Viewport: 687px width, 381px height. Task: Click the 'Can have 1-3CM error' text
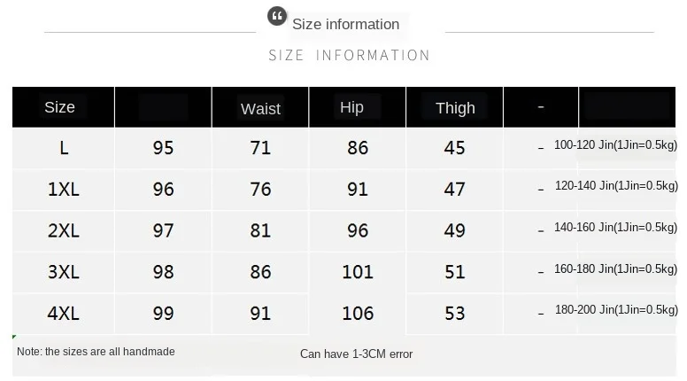point(356,354)
